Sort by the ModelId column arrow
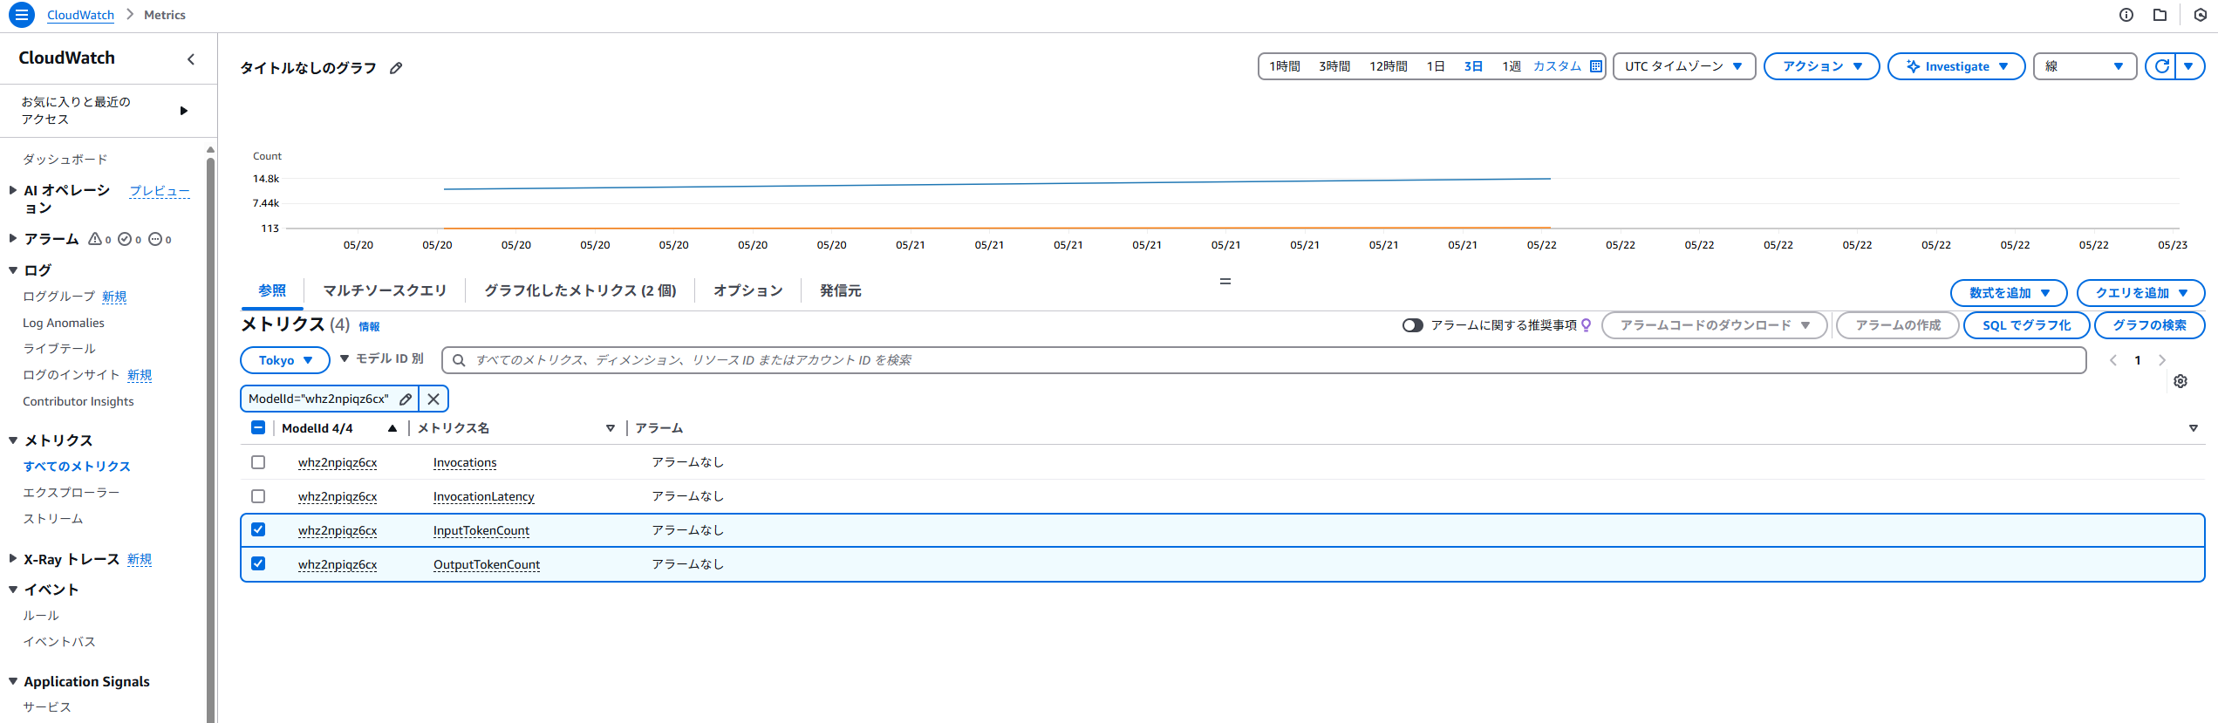Screen dimensions: 2218x723 (392, 428)
